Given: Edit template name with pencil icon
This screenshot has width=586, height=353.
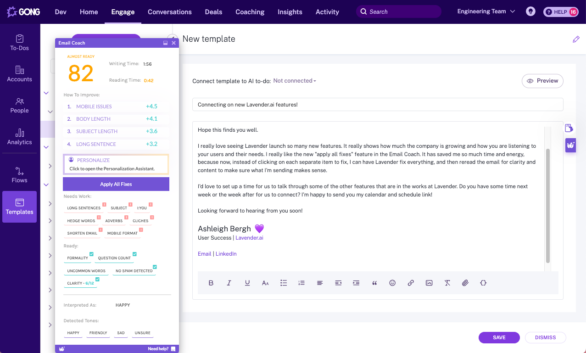Looking at the screenshot, I should (576, 39).
